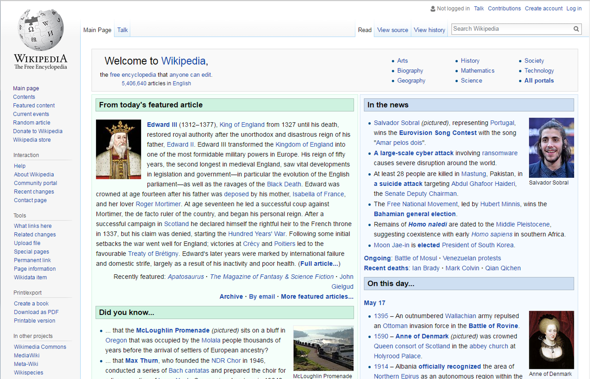Open the featured article Archive link
This screenshot has width=590, height=379.
point(231,297)
